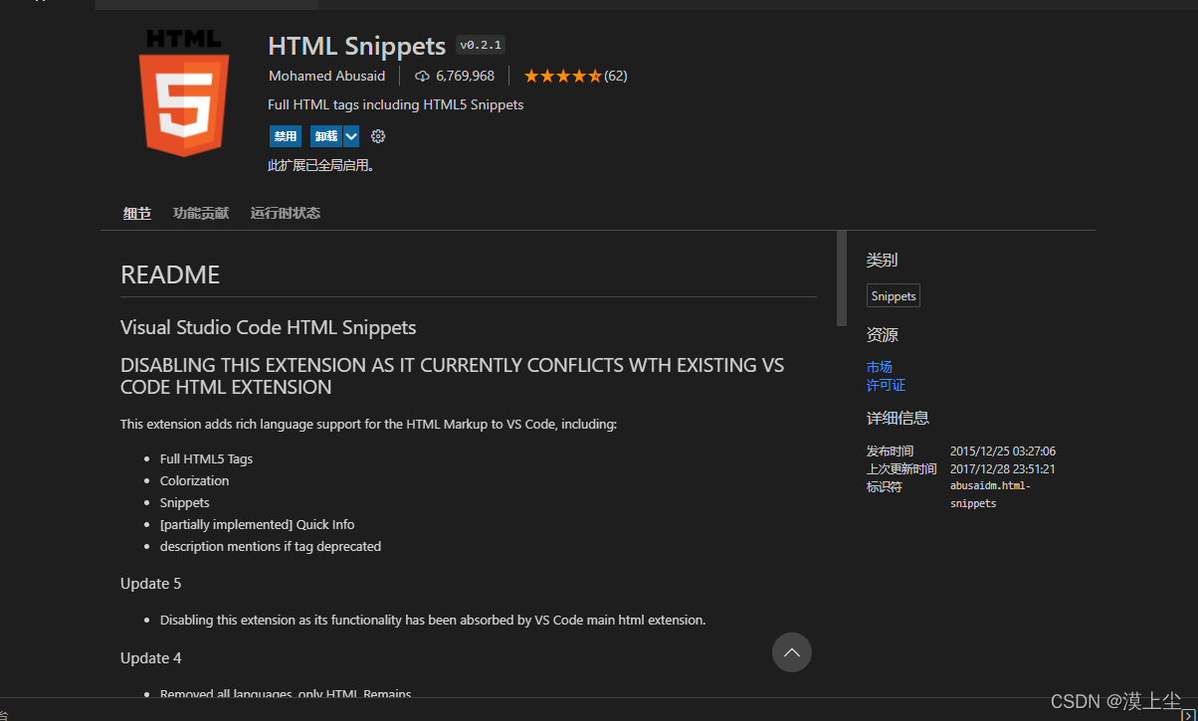Click the rating count (62)
The width and height of the screenshot is (1198, 721).
click(x=616, y=76)
